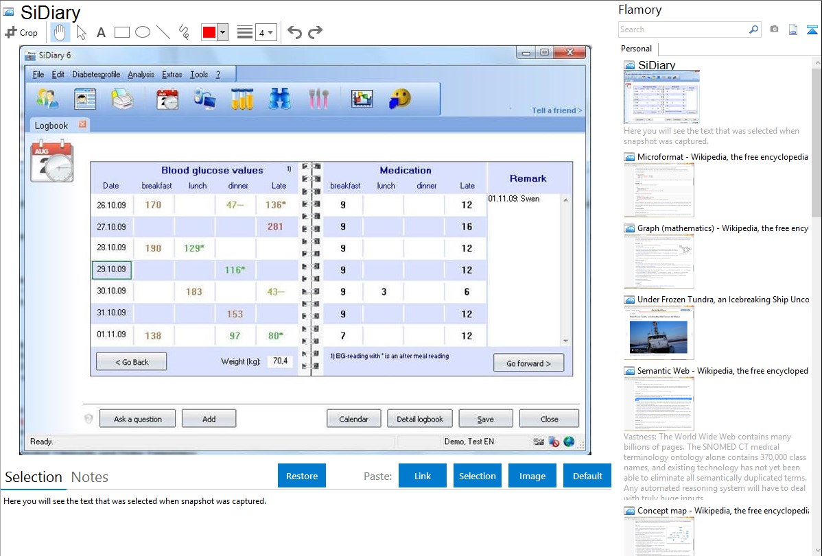Viewport: 822px width, 556px height.
Task: Pick the rectangle shape tool
Action: pos(122,32)
